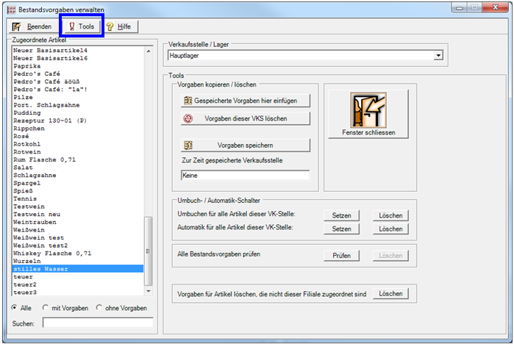This screenshot has height=344, width=514.
Task: Click Gespeicherte Vorgaben hier einfügen button
Action: click(x=245, y=101)
